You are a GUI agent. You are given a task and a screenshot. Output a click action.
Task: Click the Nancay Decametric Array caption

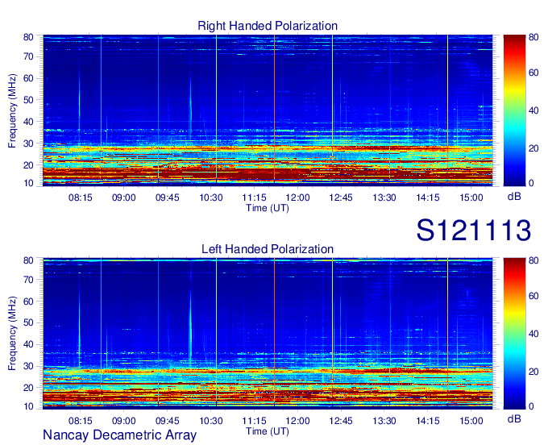119,435
